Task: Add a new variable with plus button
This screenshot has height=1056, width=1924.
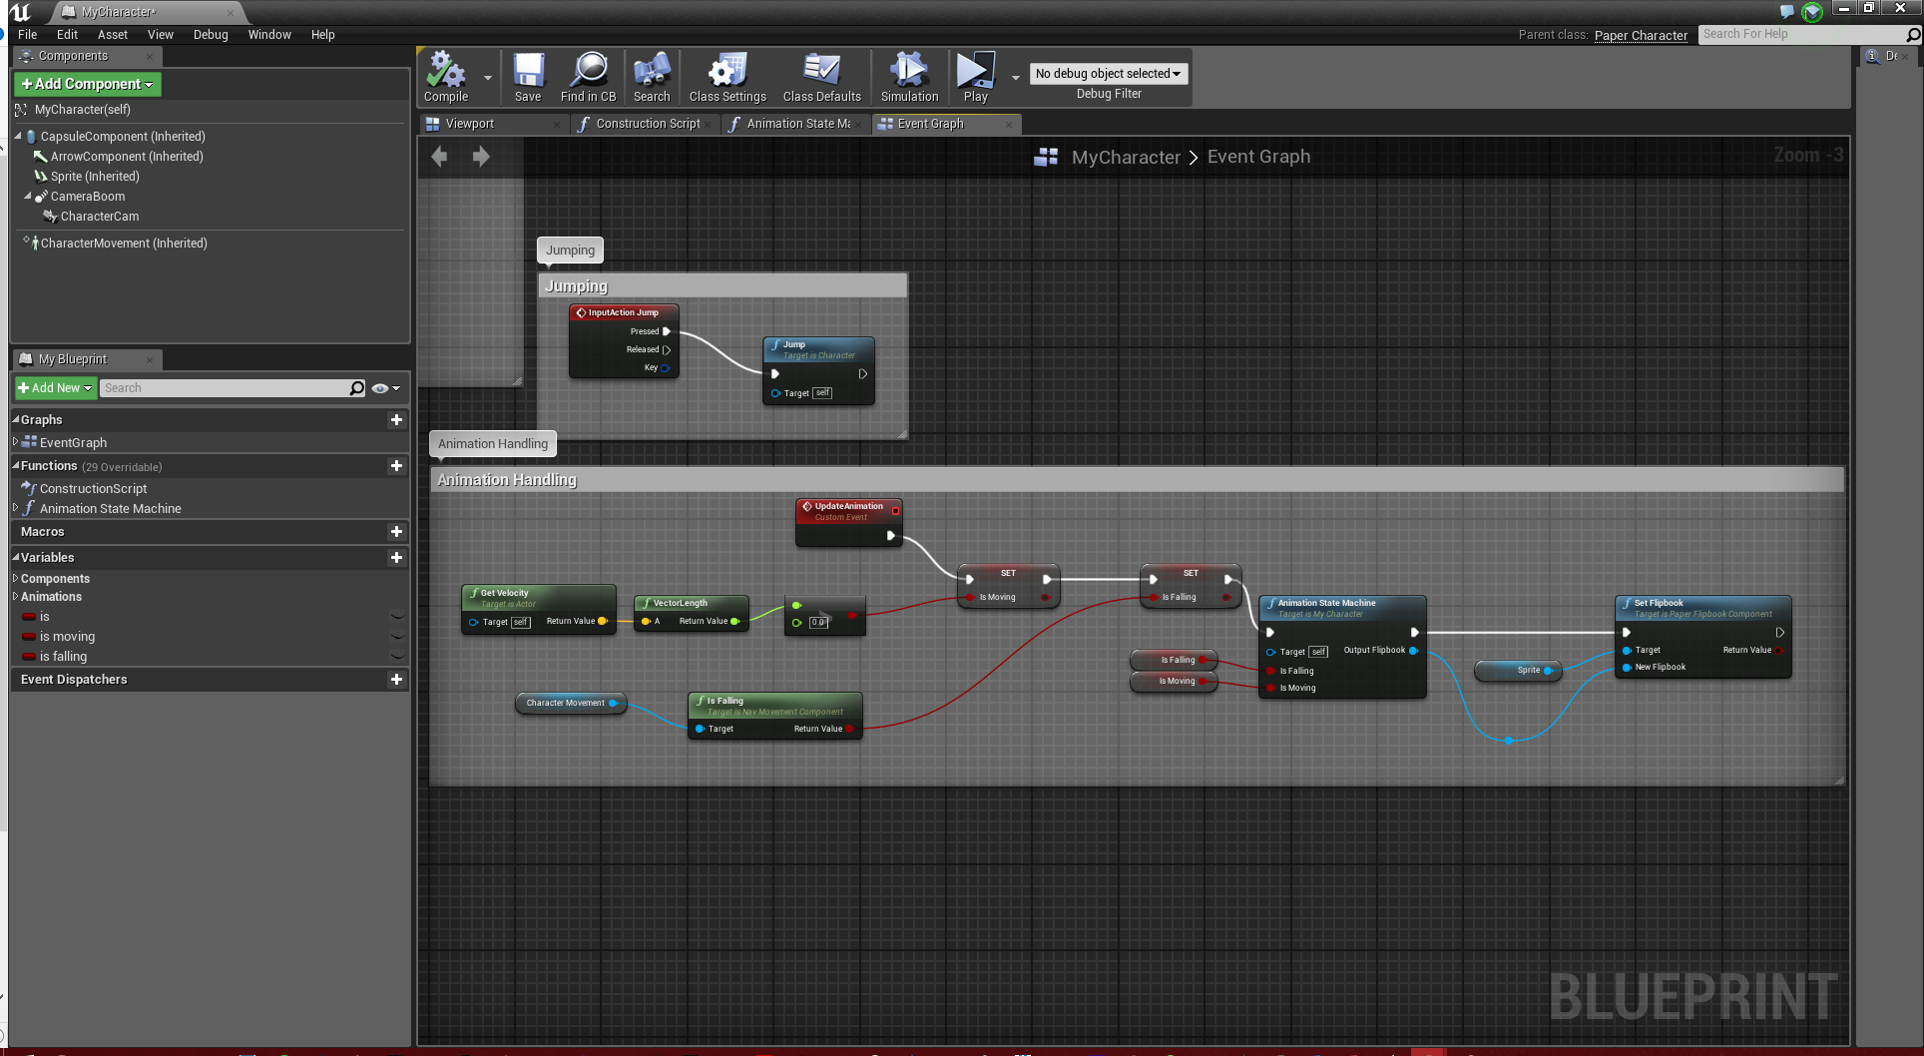Action: tap(396, 558)
